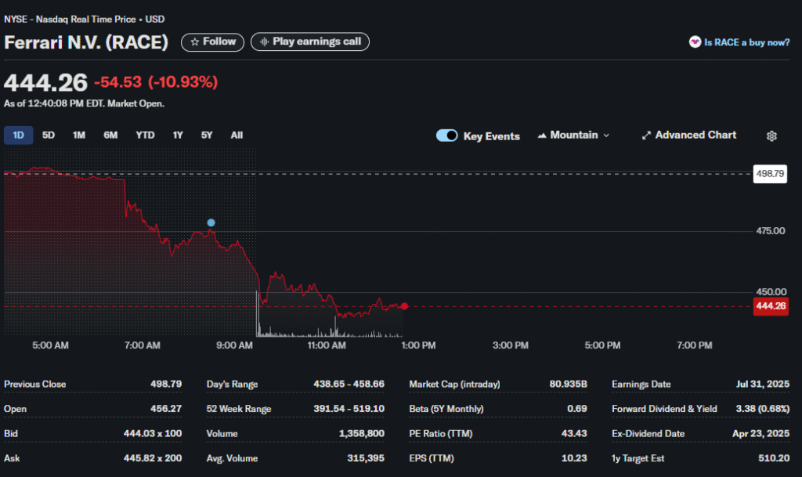The image size is (802, 477).
Task: Switch chart to 6M range
Action: 110,135
